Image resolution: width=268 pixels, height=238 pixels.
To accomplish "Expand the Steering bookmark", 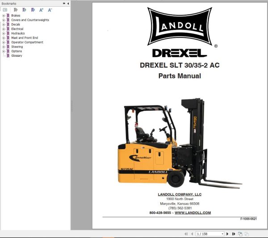I will 4,46.
